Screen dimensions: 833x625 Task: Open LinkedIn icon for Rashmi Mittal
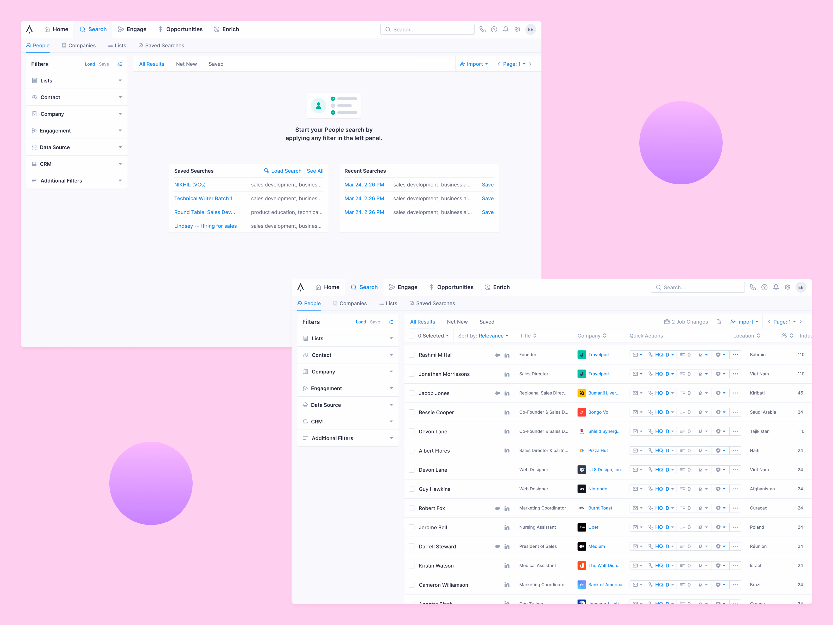[507, 355]
